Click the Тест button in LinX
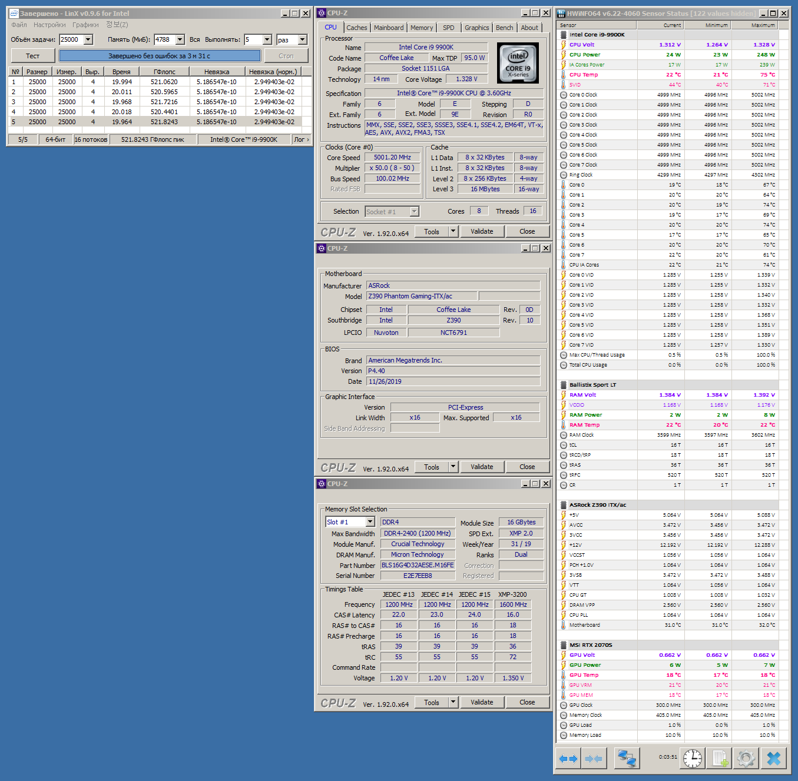Viewport: 798px width, 781px height. click(x=33, y=56)
